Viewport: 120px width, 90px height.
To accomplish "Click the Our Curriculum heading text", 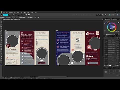I will tap(26, 41).
